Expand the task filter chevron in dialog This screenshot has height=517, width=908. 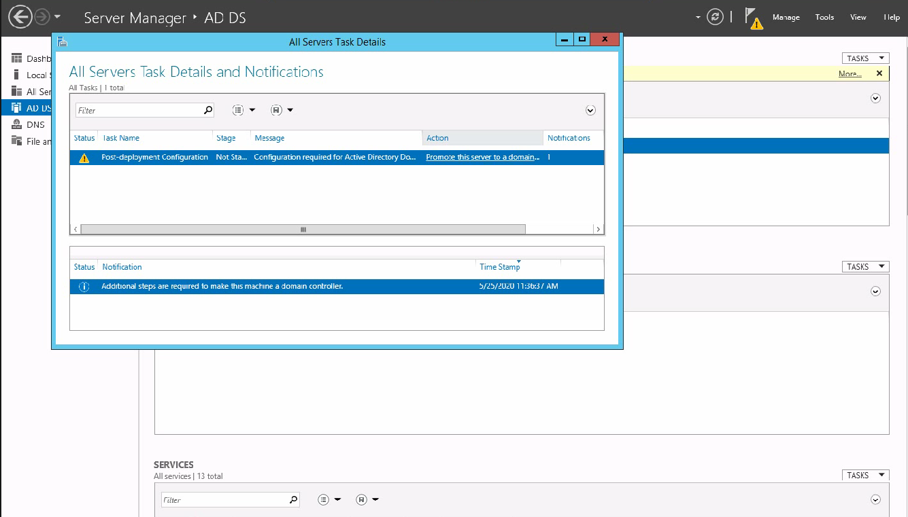pos(590,110)
